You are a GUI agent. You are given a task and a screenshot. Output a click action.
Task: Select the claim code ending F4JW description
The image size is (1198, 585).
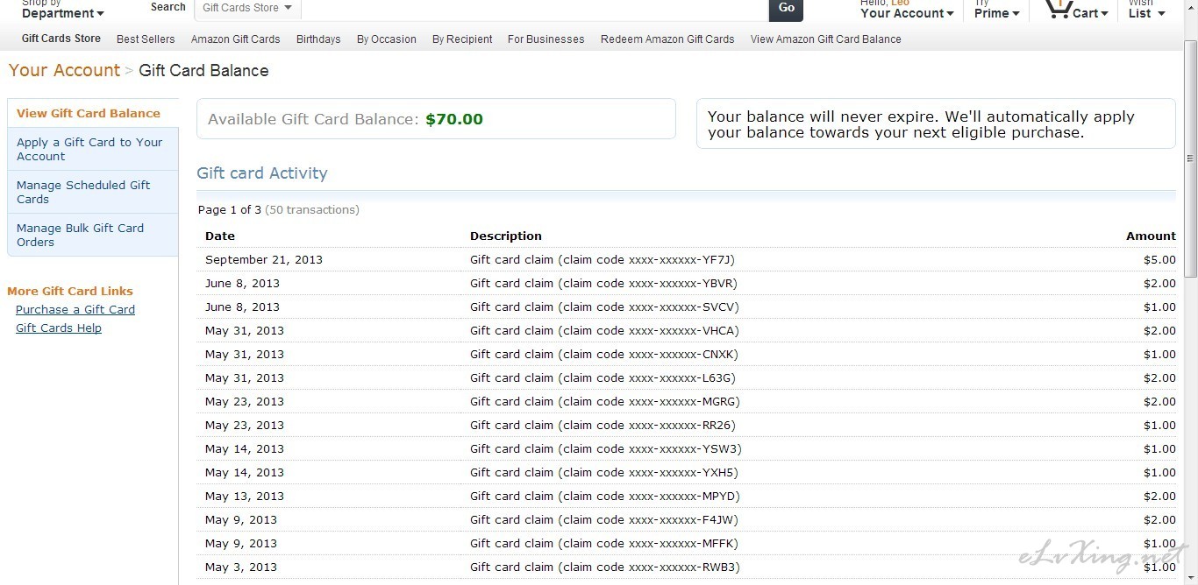(605, 519)
